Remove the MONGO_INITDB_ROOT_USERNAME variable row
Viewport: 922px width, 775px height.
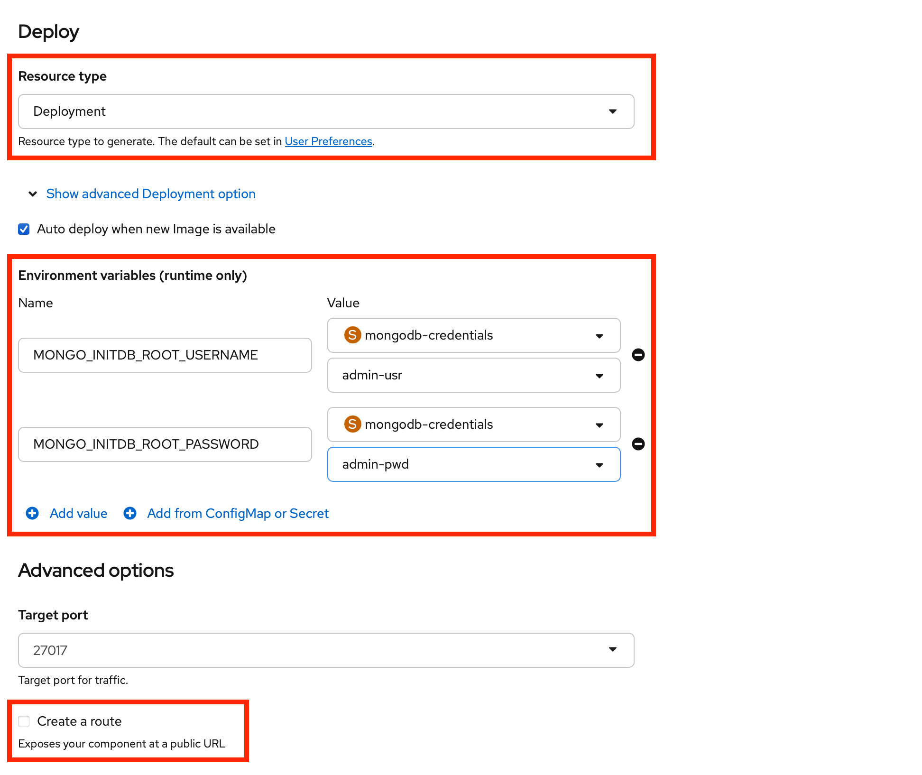tap(638, 355)
